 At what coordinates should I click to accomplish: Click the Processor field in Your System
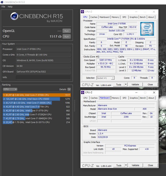[43, 49]
